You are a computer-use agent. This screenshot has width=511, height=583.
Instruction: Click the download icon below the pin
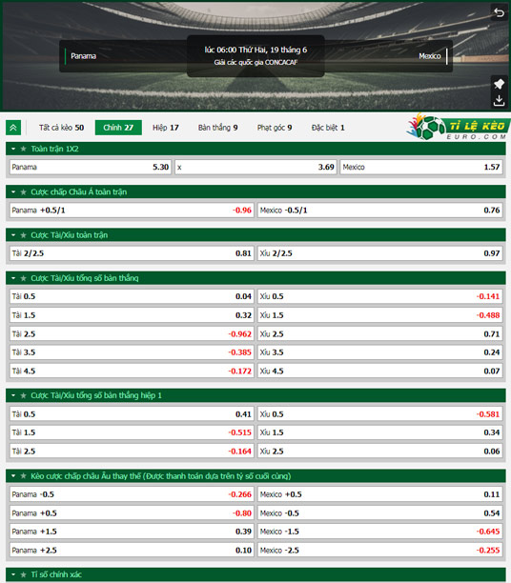click(499, 101)
